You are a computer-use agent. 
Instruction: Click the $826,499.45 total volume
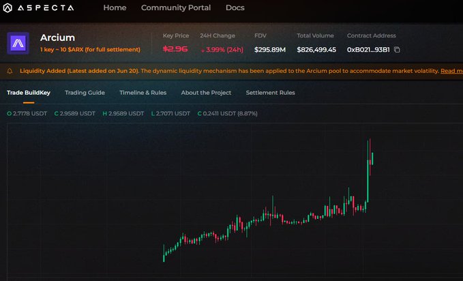pos(316,50)
